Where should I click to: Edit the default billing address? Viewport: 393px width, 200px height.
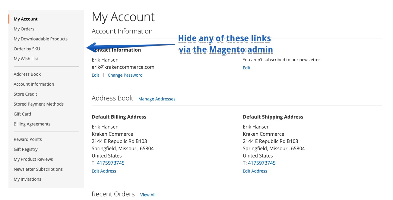[x=104, y=171]
